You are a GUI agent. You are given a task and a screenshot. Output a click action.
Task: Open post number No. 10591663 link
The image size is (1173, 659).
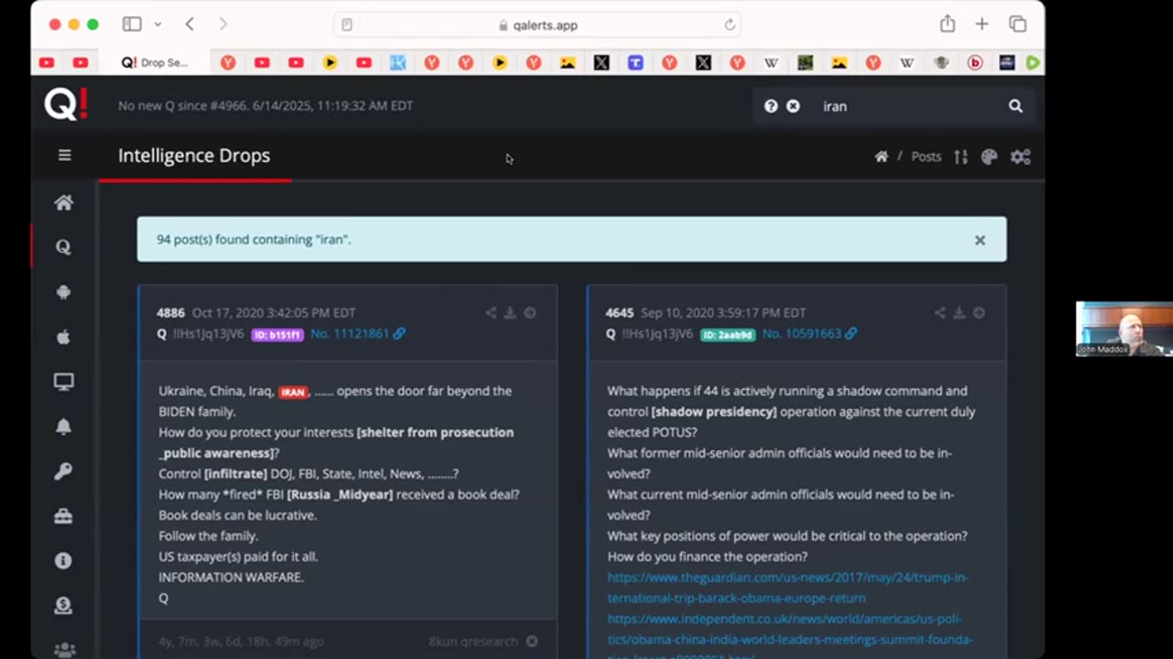[x=802, y=334]
